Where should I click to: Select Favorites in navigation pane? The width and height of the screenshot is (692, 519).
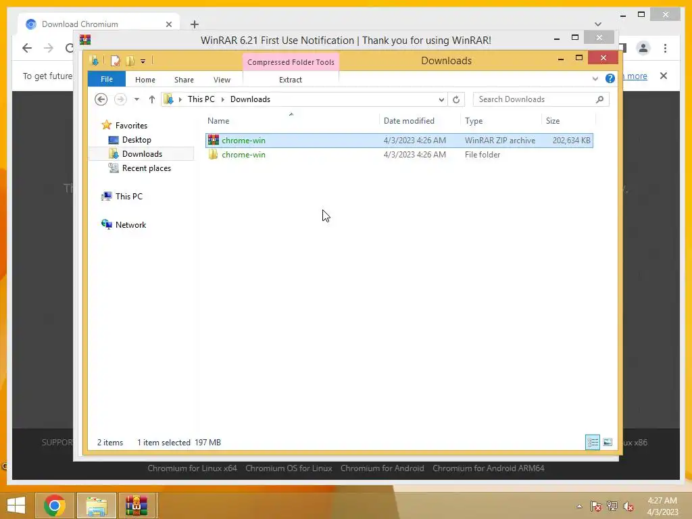(x=131, y=125)
